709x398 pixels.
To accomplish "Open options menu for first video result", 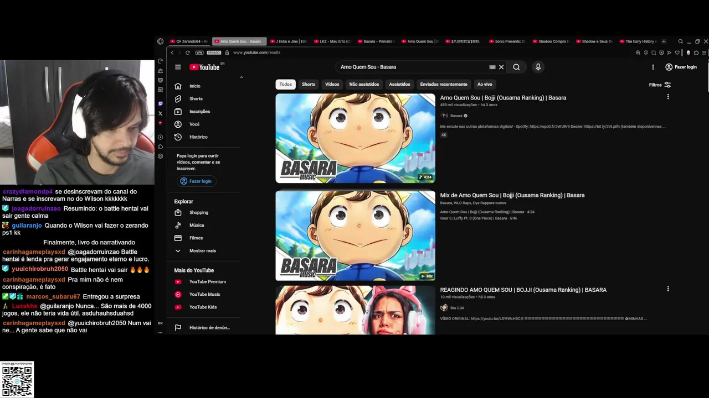I will click(x=668, y=97).
